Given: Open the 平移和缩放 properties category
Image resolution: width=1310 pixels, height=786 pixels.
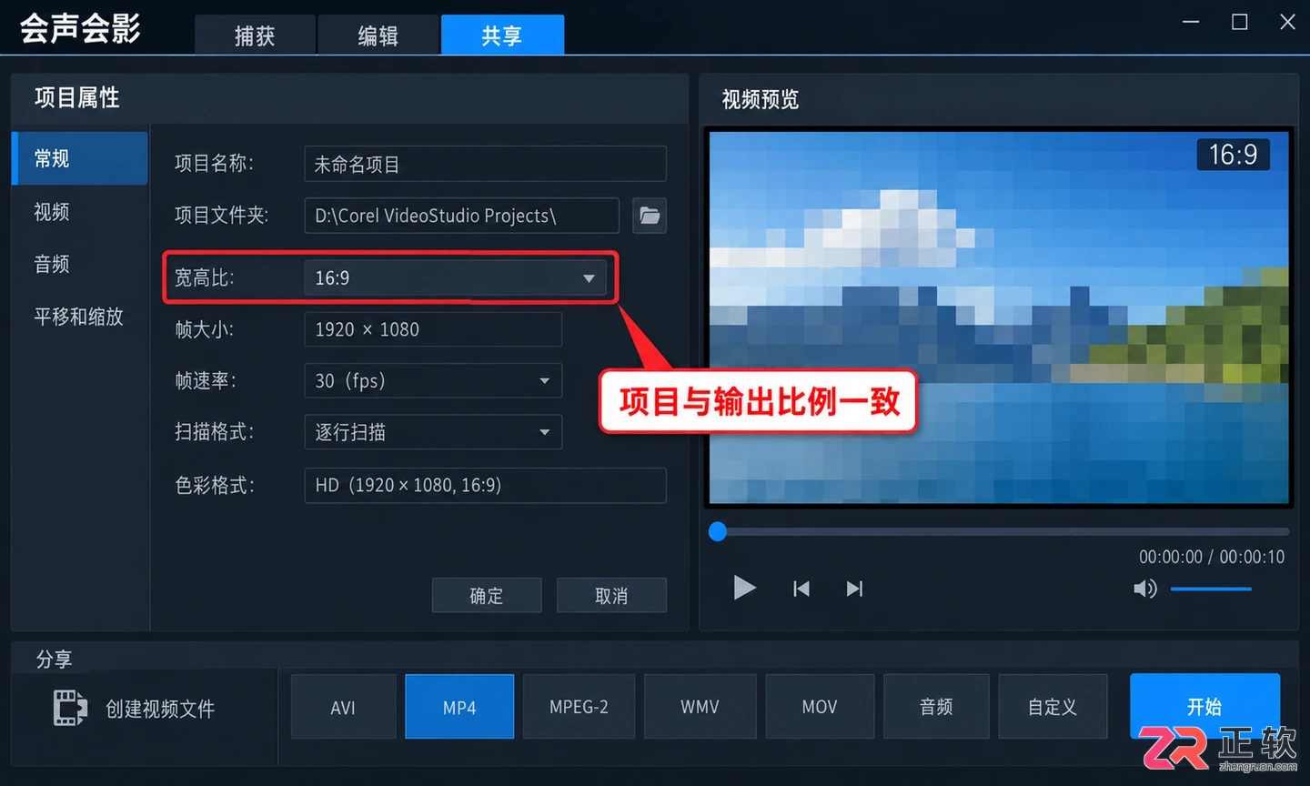Looking at the screenshot, I should (78, 317).
